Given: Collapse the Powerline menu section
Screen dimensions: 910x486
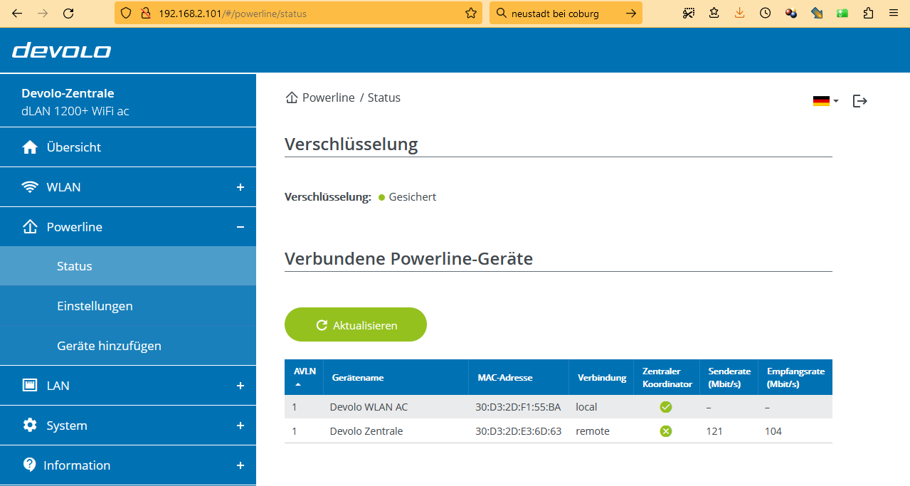Looking at the screenshot, I should (240, 227).
